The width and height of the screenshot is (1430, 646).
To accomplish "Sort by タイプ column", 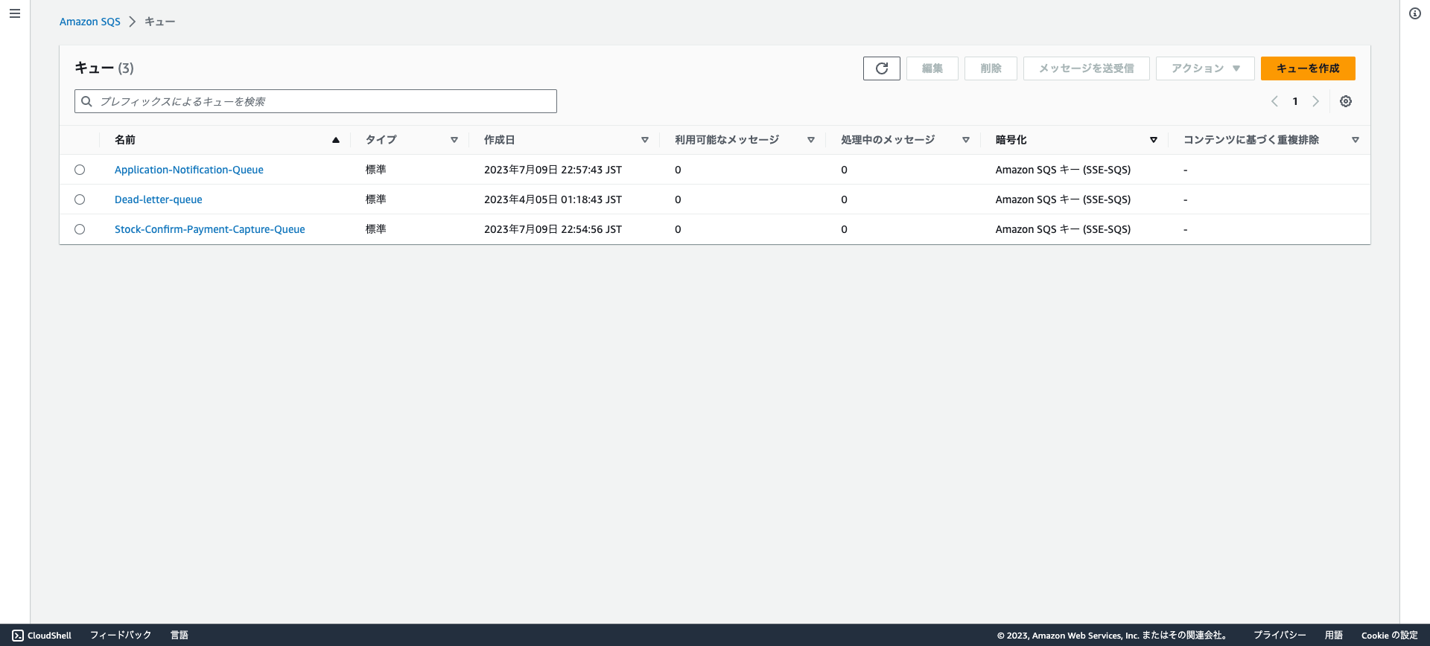I will (x=454, y=140).
